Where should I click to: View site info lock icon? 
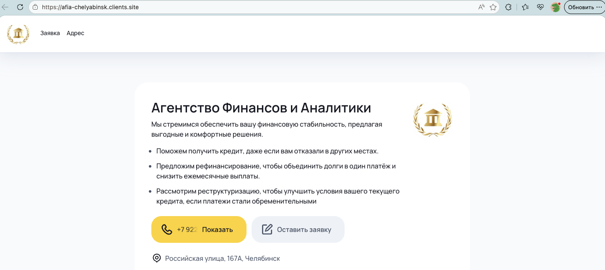(x=35, y=7)
